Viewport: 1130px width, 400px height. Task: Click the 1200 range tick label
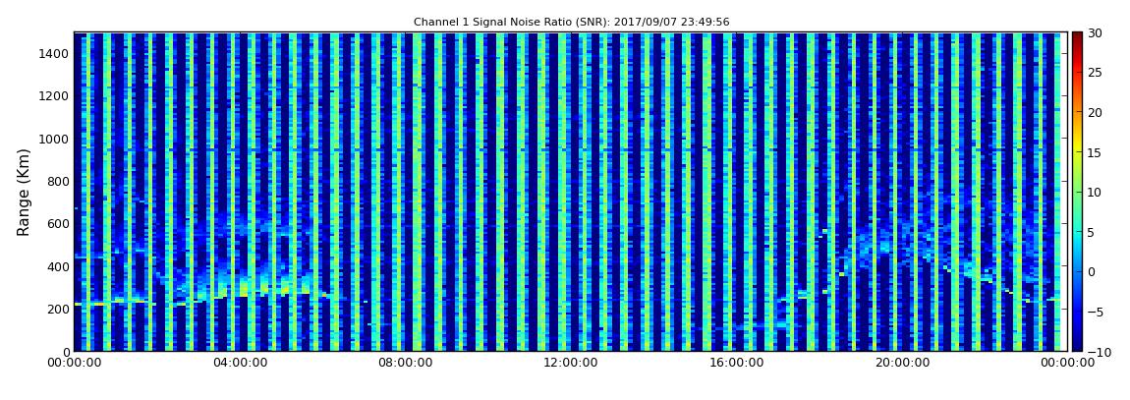pos(54,96)
